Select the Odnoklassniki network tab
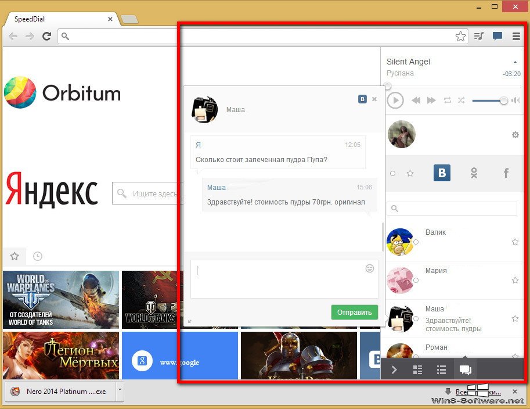Viewport: 530px width, 409px height. point(474,173)
